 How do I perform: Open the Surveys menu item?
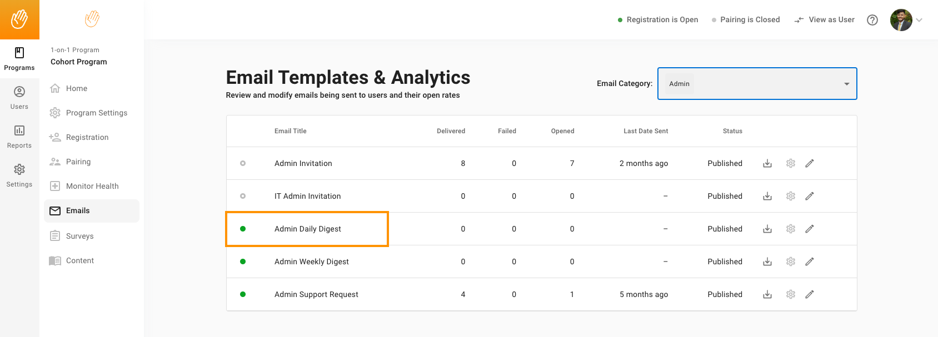pos(79,236)
